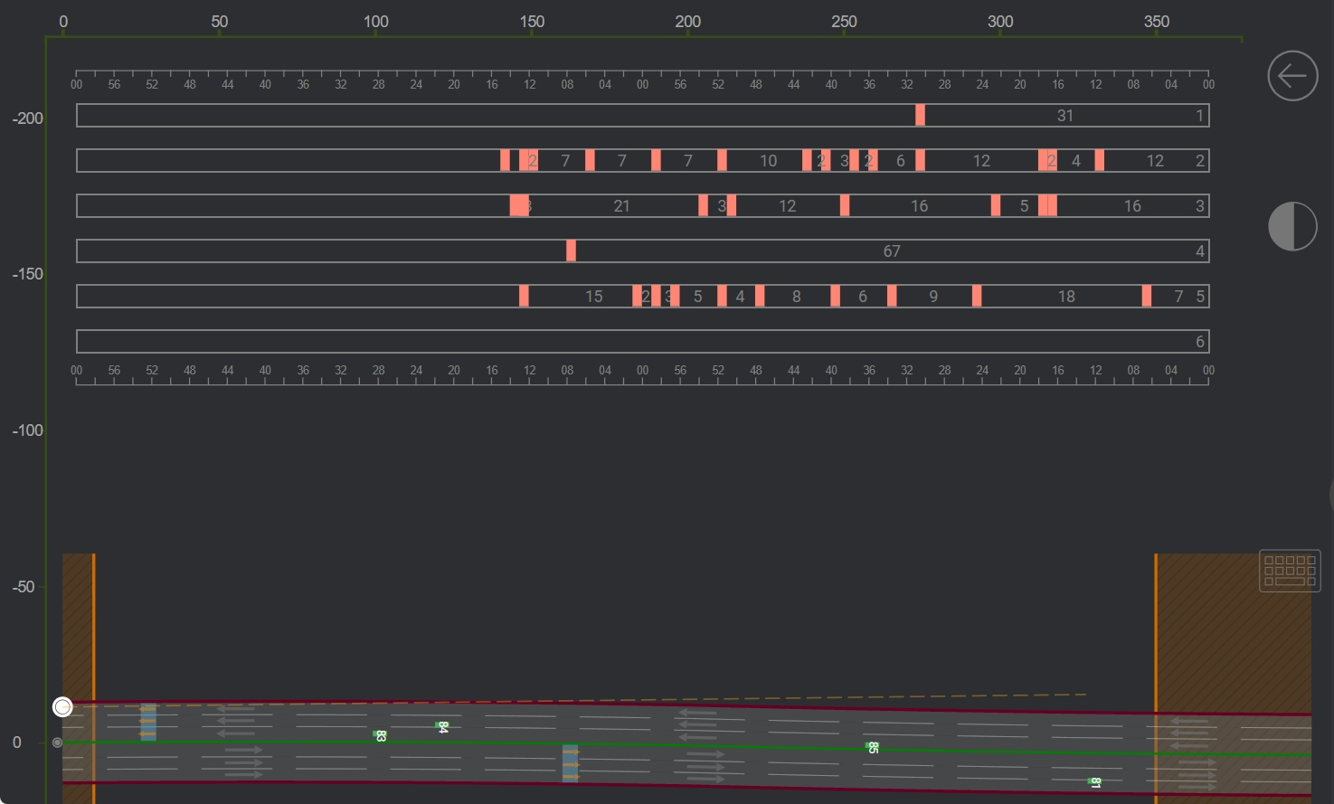Click the rightmost red marker in row 5
Screen dimensions: 1334x804
(x=1146, y=296)
